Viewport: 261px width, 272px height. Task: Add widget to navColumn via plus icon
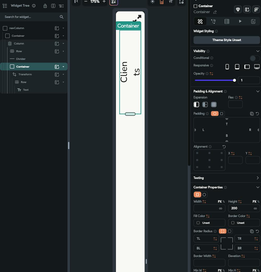[x=57, y=28]
